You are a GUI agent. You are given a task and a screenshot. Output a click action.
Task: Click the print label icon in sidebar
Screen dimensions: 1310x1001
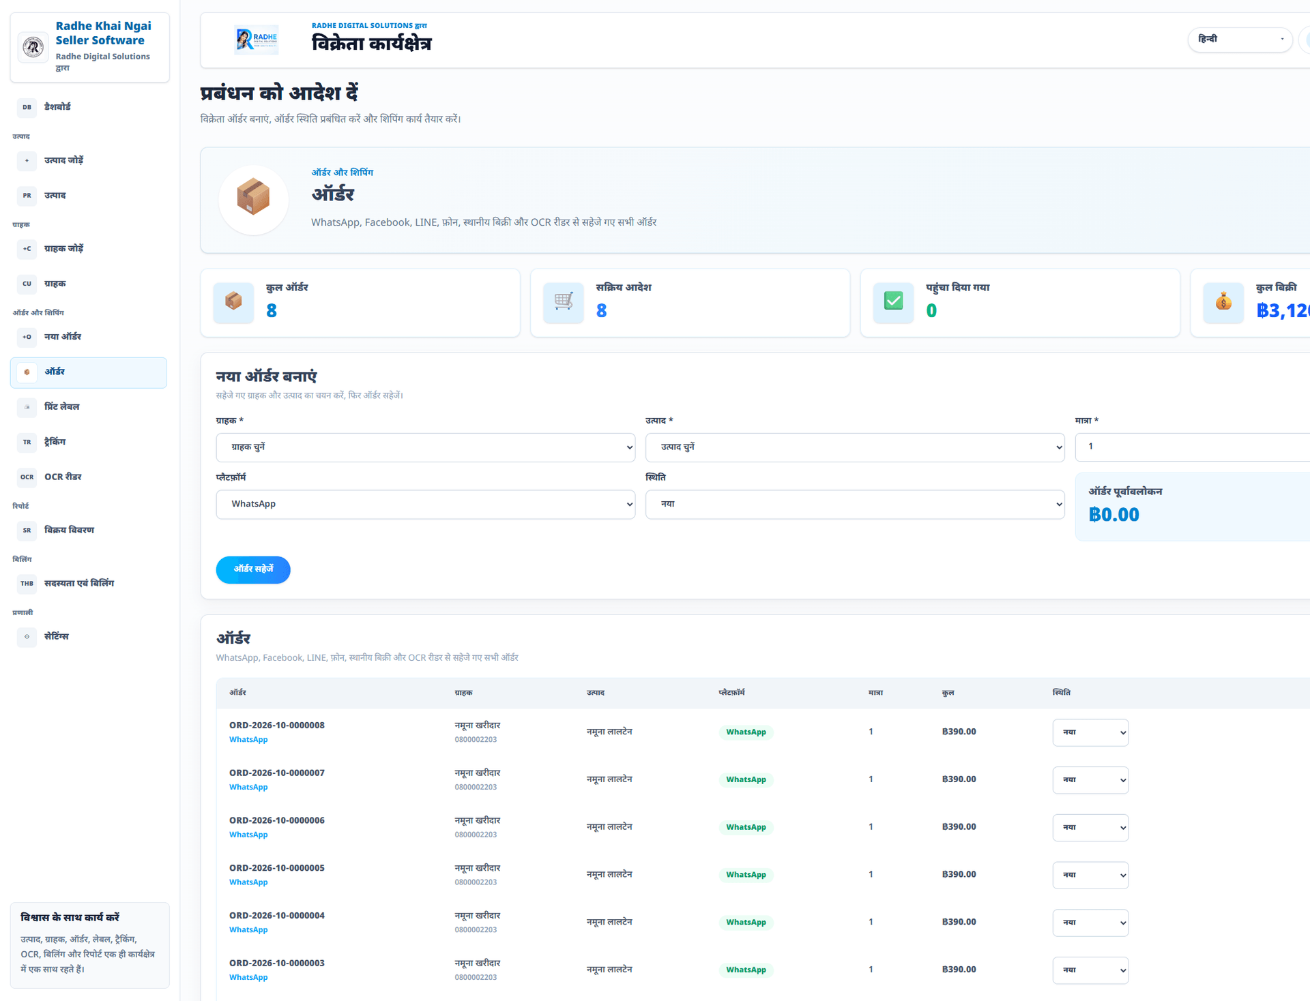click(27, 407)
